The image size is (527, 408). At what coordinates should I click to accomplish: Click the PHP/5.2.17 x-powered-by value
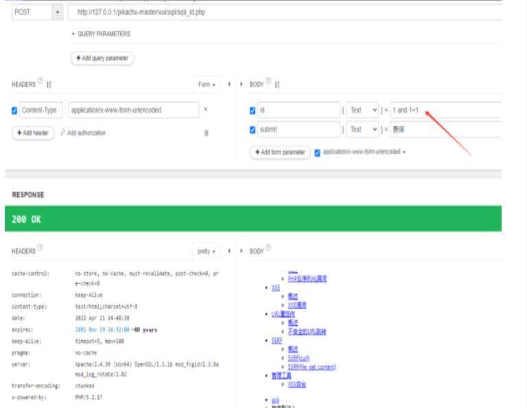[89, 397]
